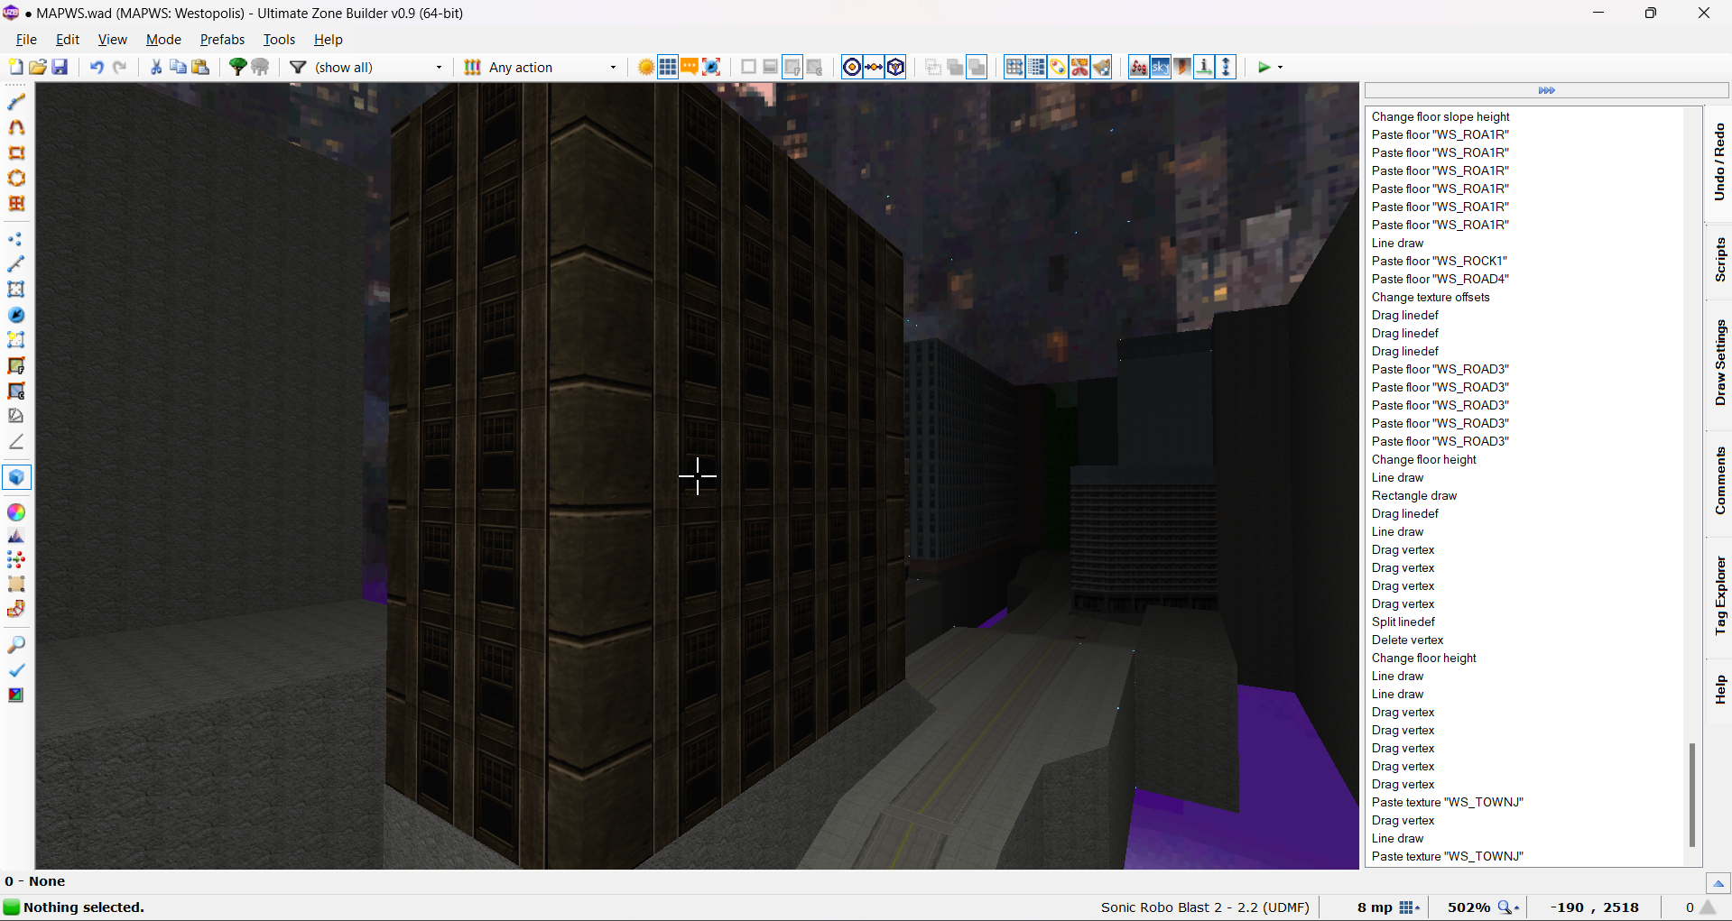Toggle full brightness sun icon
This screenshot has width=1732, height=921.
point(645,67)
